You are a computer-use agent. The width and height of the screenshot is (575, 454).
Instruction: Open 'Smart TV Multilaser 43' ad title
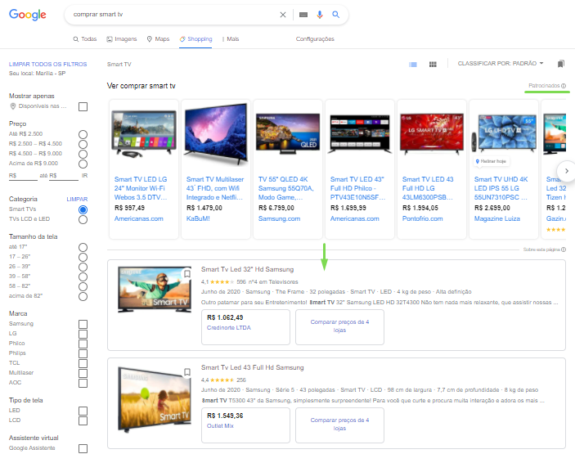click(215, 188)
